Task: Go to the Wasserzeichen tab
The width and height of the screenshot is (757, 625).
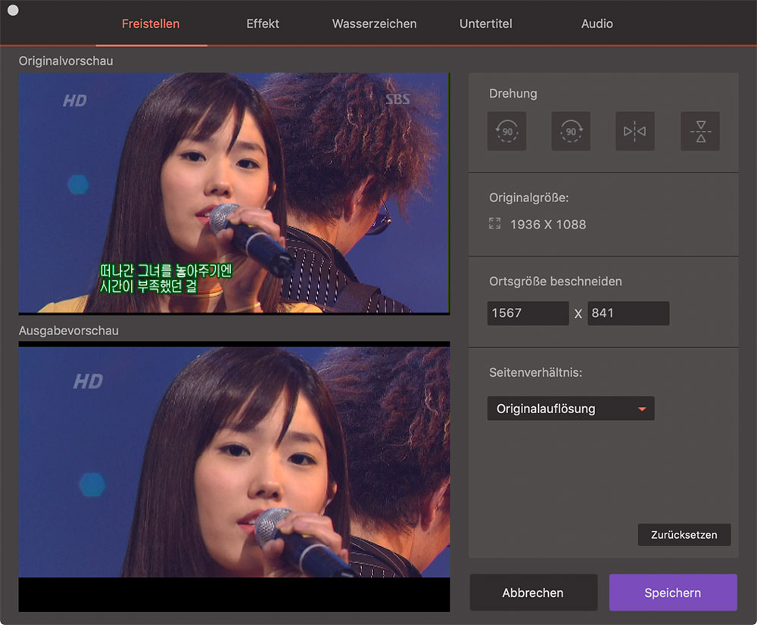Action: (x=374, y=23)
